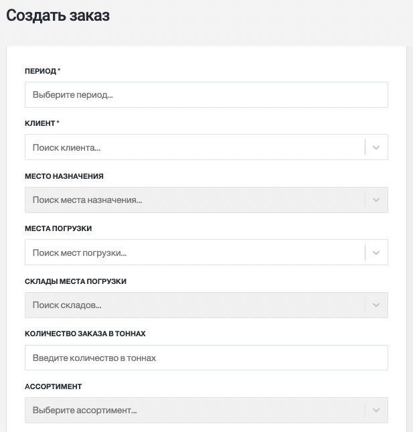Click the КОЛИЧЕСТВО ЗАКАЗА В ТОННАХ label
413x432 pixels.
coord(85,334)
